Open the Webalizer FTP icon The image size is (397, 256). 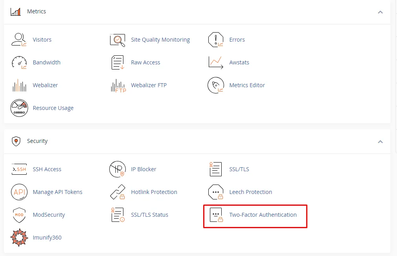coord(117,85)
